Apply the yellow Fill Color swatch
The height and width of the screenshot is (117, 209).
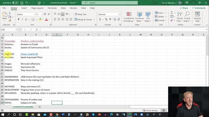click(x=40, y=19)
